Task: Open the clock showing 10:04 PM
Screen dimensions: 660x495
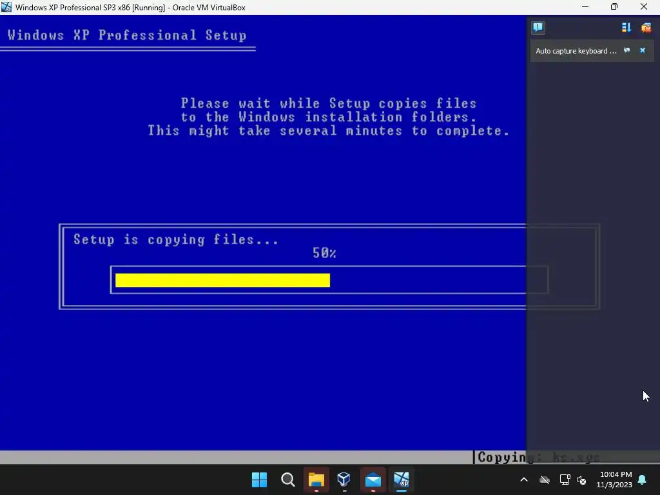Action: click(x=614, y=480)
